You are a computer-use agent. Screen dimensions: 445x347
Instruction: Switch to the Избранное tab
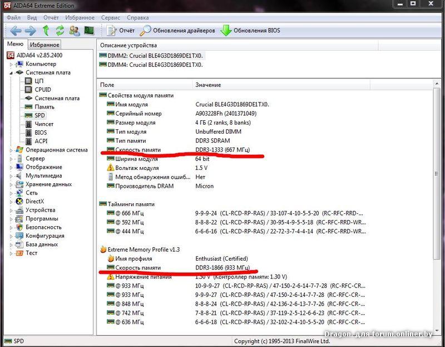(44, 45)
